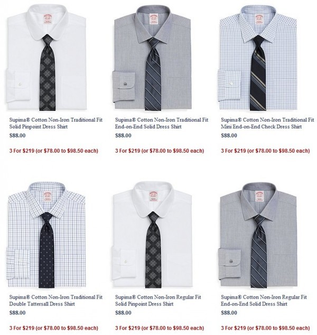Viewport: 317px width, 335px height.
Task: Click $88.00 price of Double Tattersall shirt
Action: click(17, 313)
